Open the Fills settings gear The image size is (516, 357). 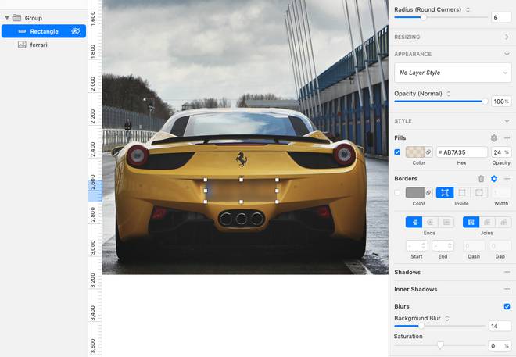[x=494, y=138]
